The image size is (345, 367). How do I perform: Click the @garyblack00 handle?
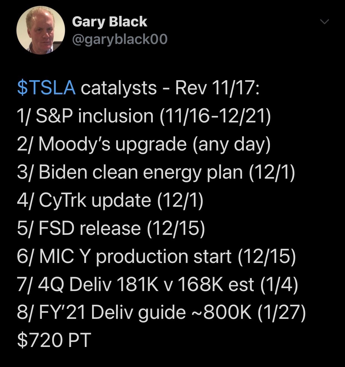click(120, 39)
